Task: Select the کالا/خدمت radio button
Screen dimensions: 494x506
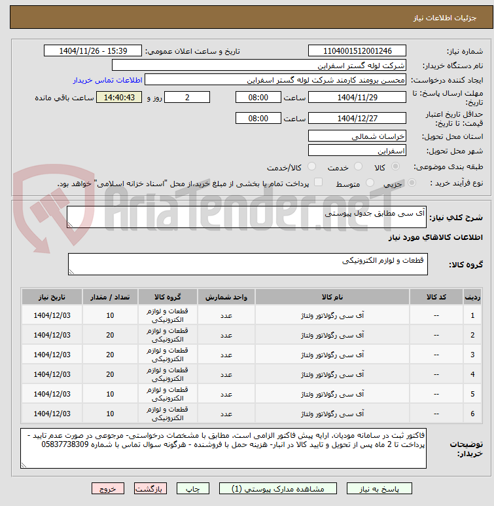Action: point(311,166)
